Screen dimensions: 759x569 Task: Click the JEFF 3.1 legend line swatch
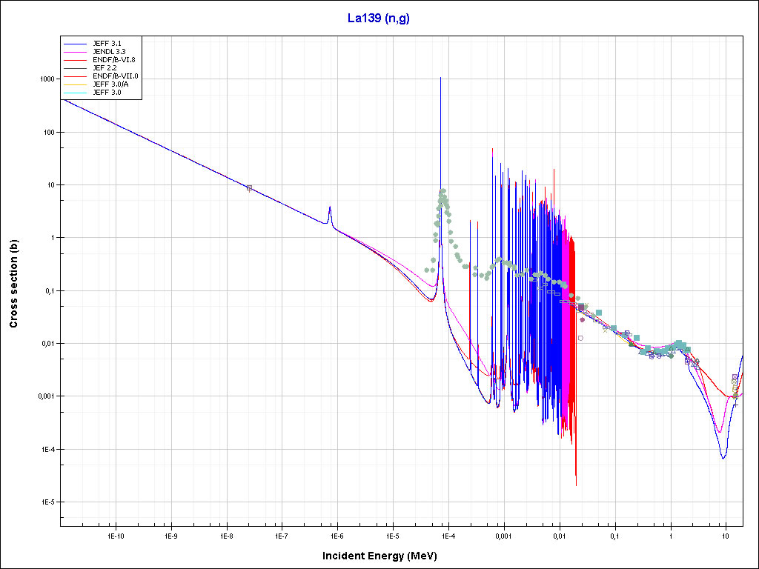point(76,43)
